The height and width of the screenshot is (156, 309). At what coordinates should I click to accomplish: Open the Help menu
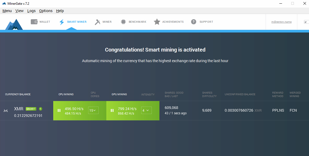click(x=60, y=11)
